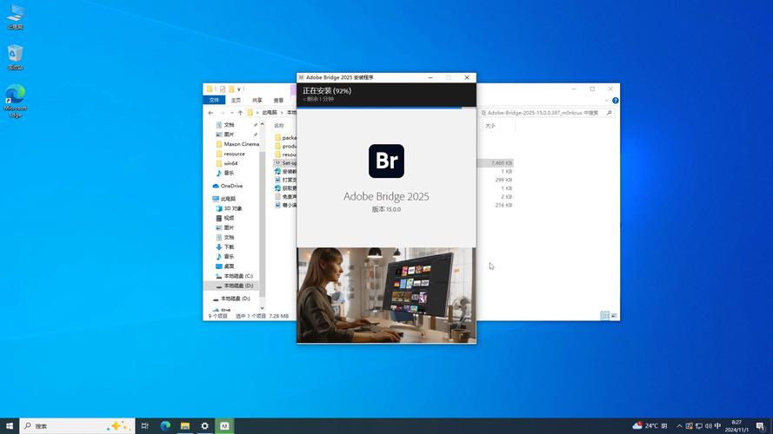Open Explorer help question mark icon
773x434 pixels.
coord(616,101)
